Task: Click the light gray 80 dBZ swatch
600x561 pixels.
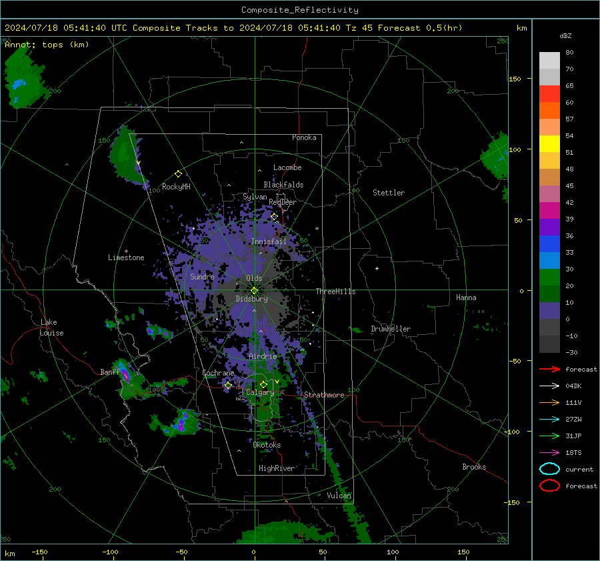Action: click(x=549, y=60)
